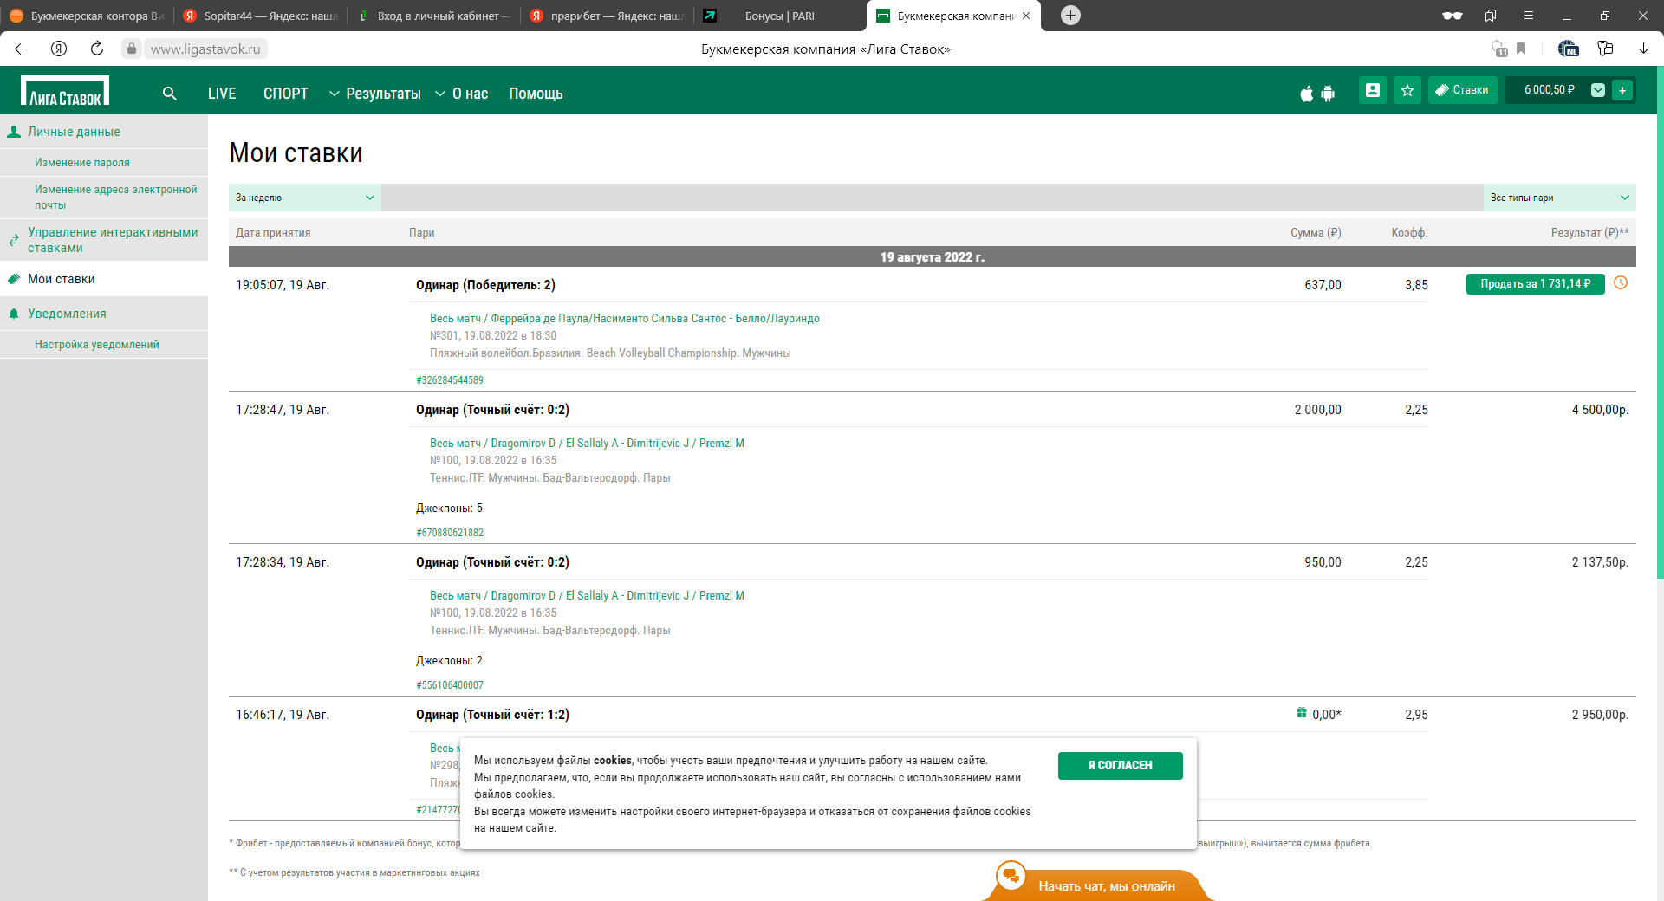
Task: Open new browser tab with plus
Action: 1071,15
